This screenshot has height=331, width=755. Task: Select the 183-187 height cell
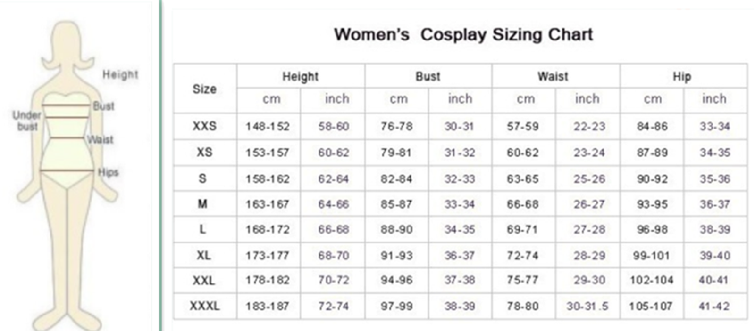point(267,306)
